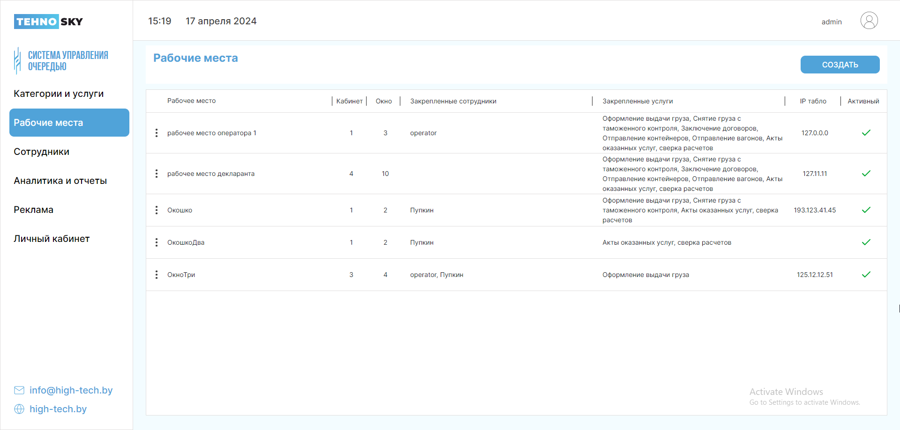The width and height of the screenshot is (900, 430).
Task: Click the envelope icon beside info@high-tech.by
Action: click(19, 390)
